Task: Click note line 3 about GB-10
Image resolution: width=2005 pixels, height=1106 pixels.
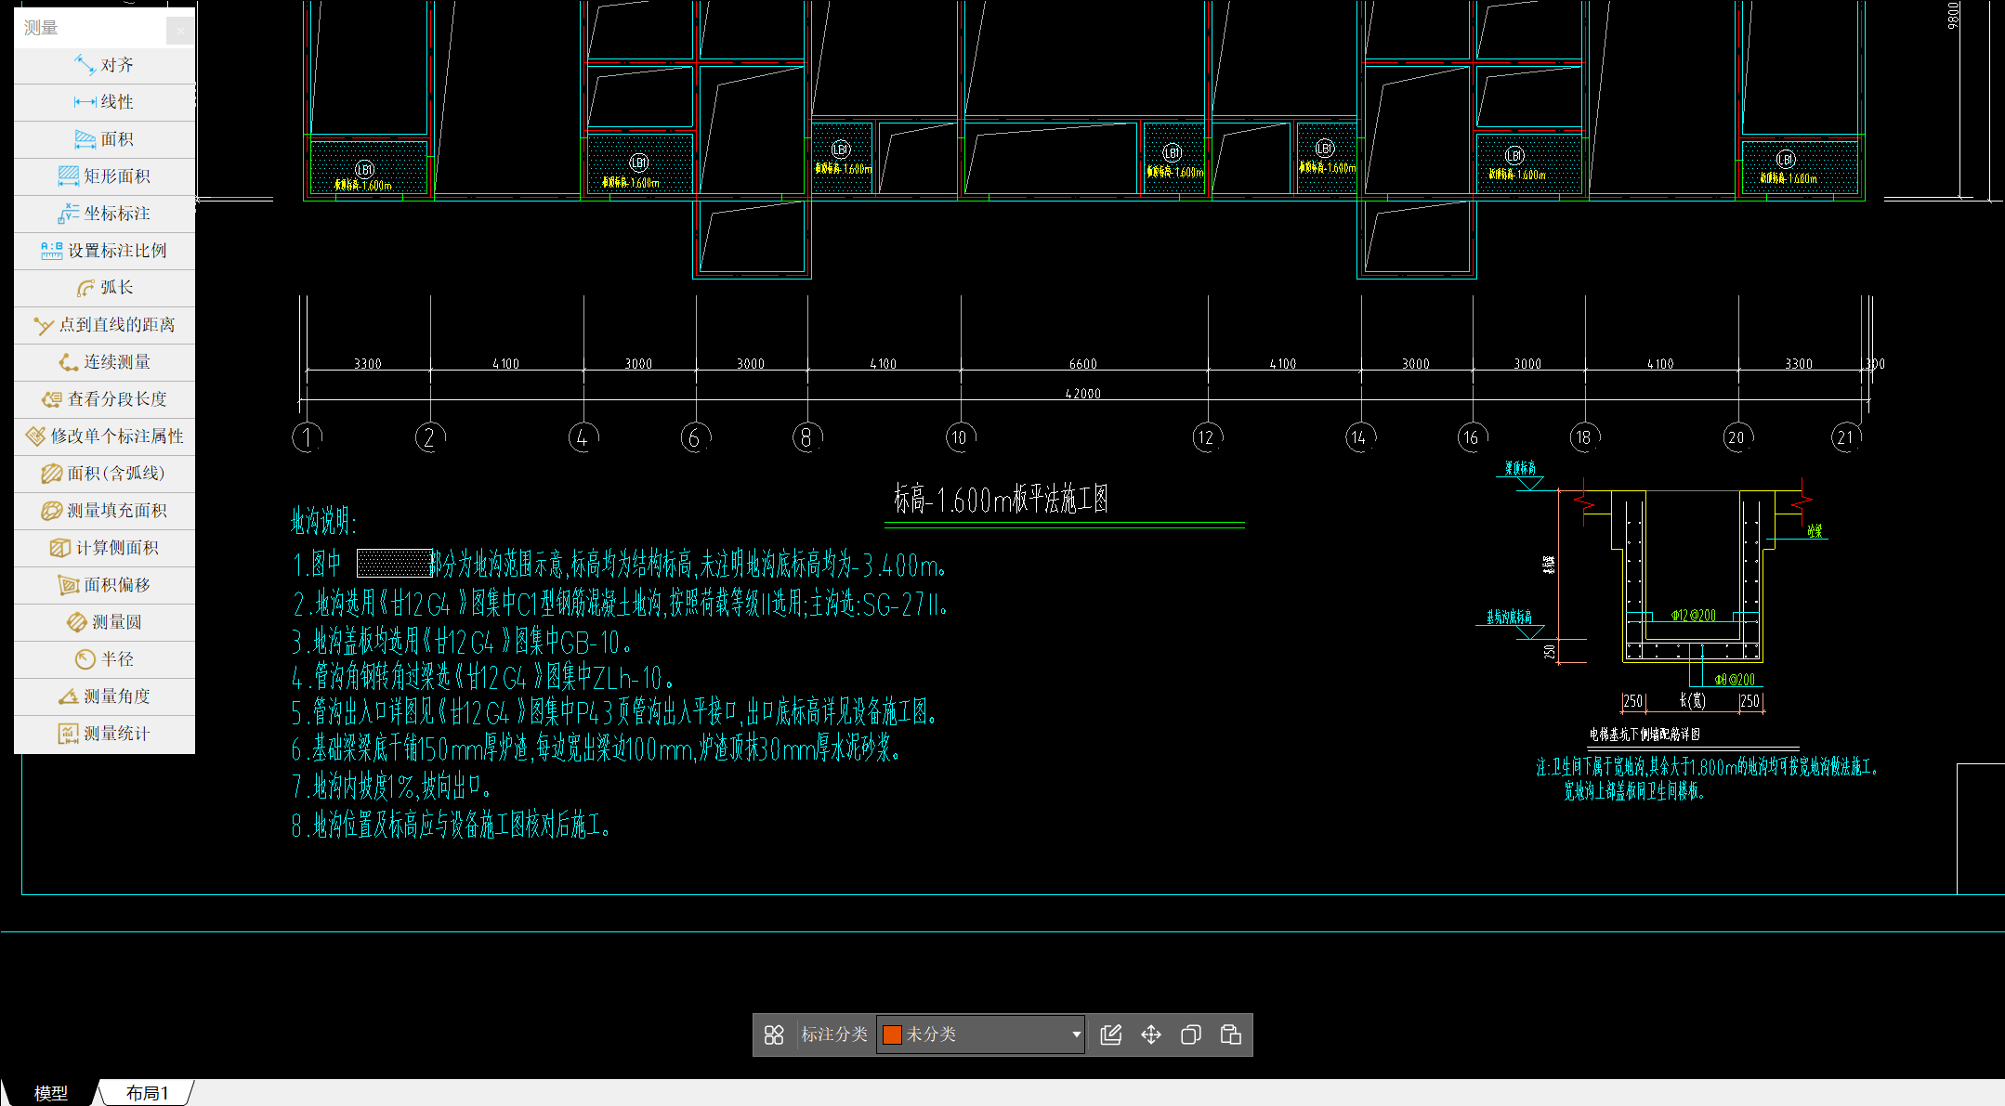Action: click(462, 642)
